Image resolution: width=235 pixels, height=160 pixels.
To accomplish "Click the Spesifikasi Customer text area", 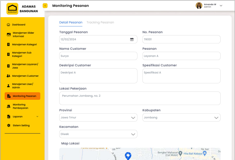I will tap(181, 76).
